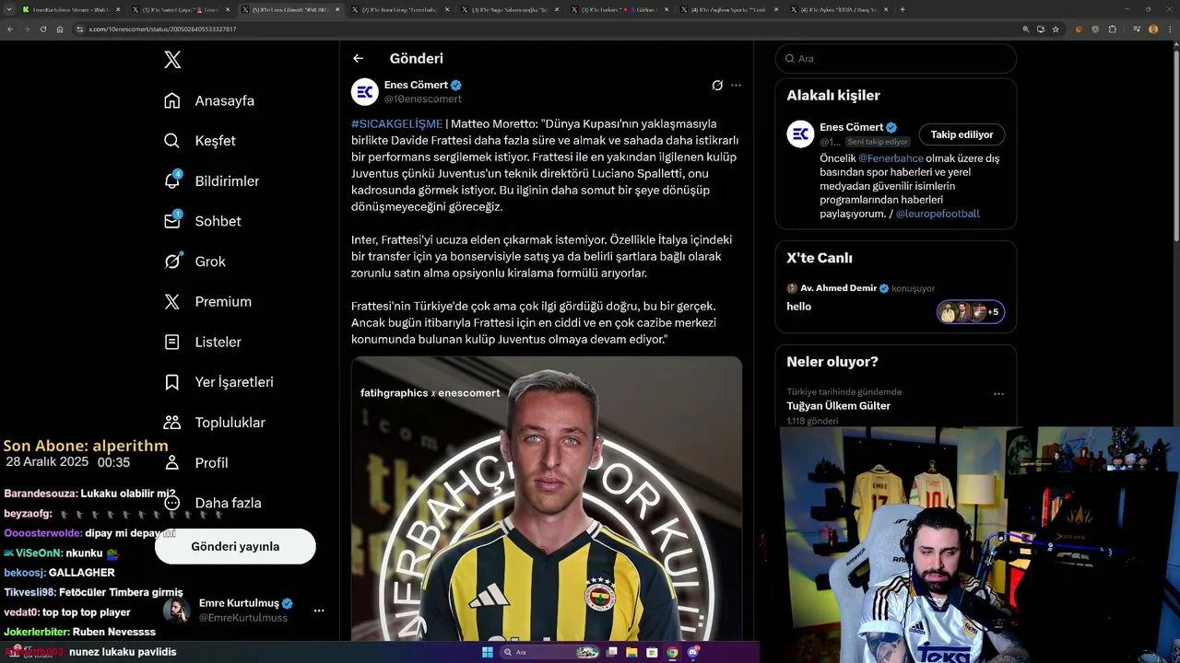Open Premium X icon
The height and width of the screenshot is (663, 1180).
(x=172, y=301)
